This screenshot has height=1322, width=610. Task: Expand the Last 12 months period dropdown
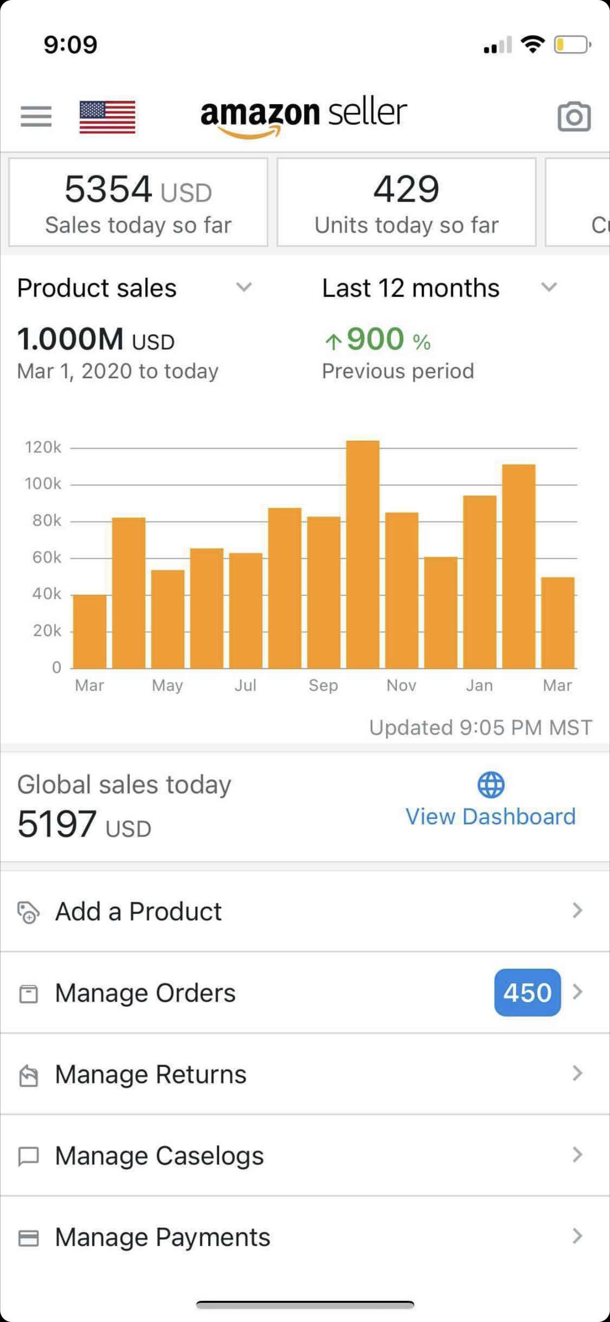pyautogui.click(x=549, y=287)
